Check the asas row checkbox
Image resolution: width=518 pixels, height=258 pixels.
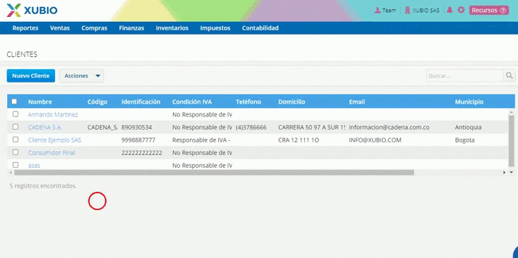16,165
